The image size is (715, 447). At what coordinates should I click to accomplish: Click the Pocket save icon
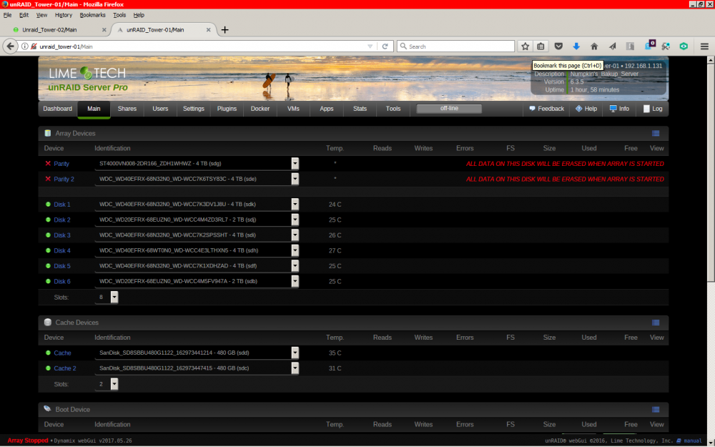[x=558, y=46]
